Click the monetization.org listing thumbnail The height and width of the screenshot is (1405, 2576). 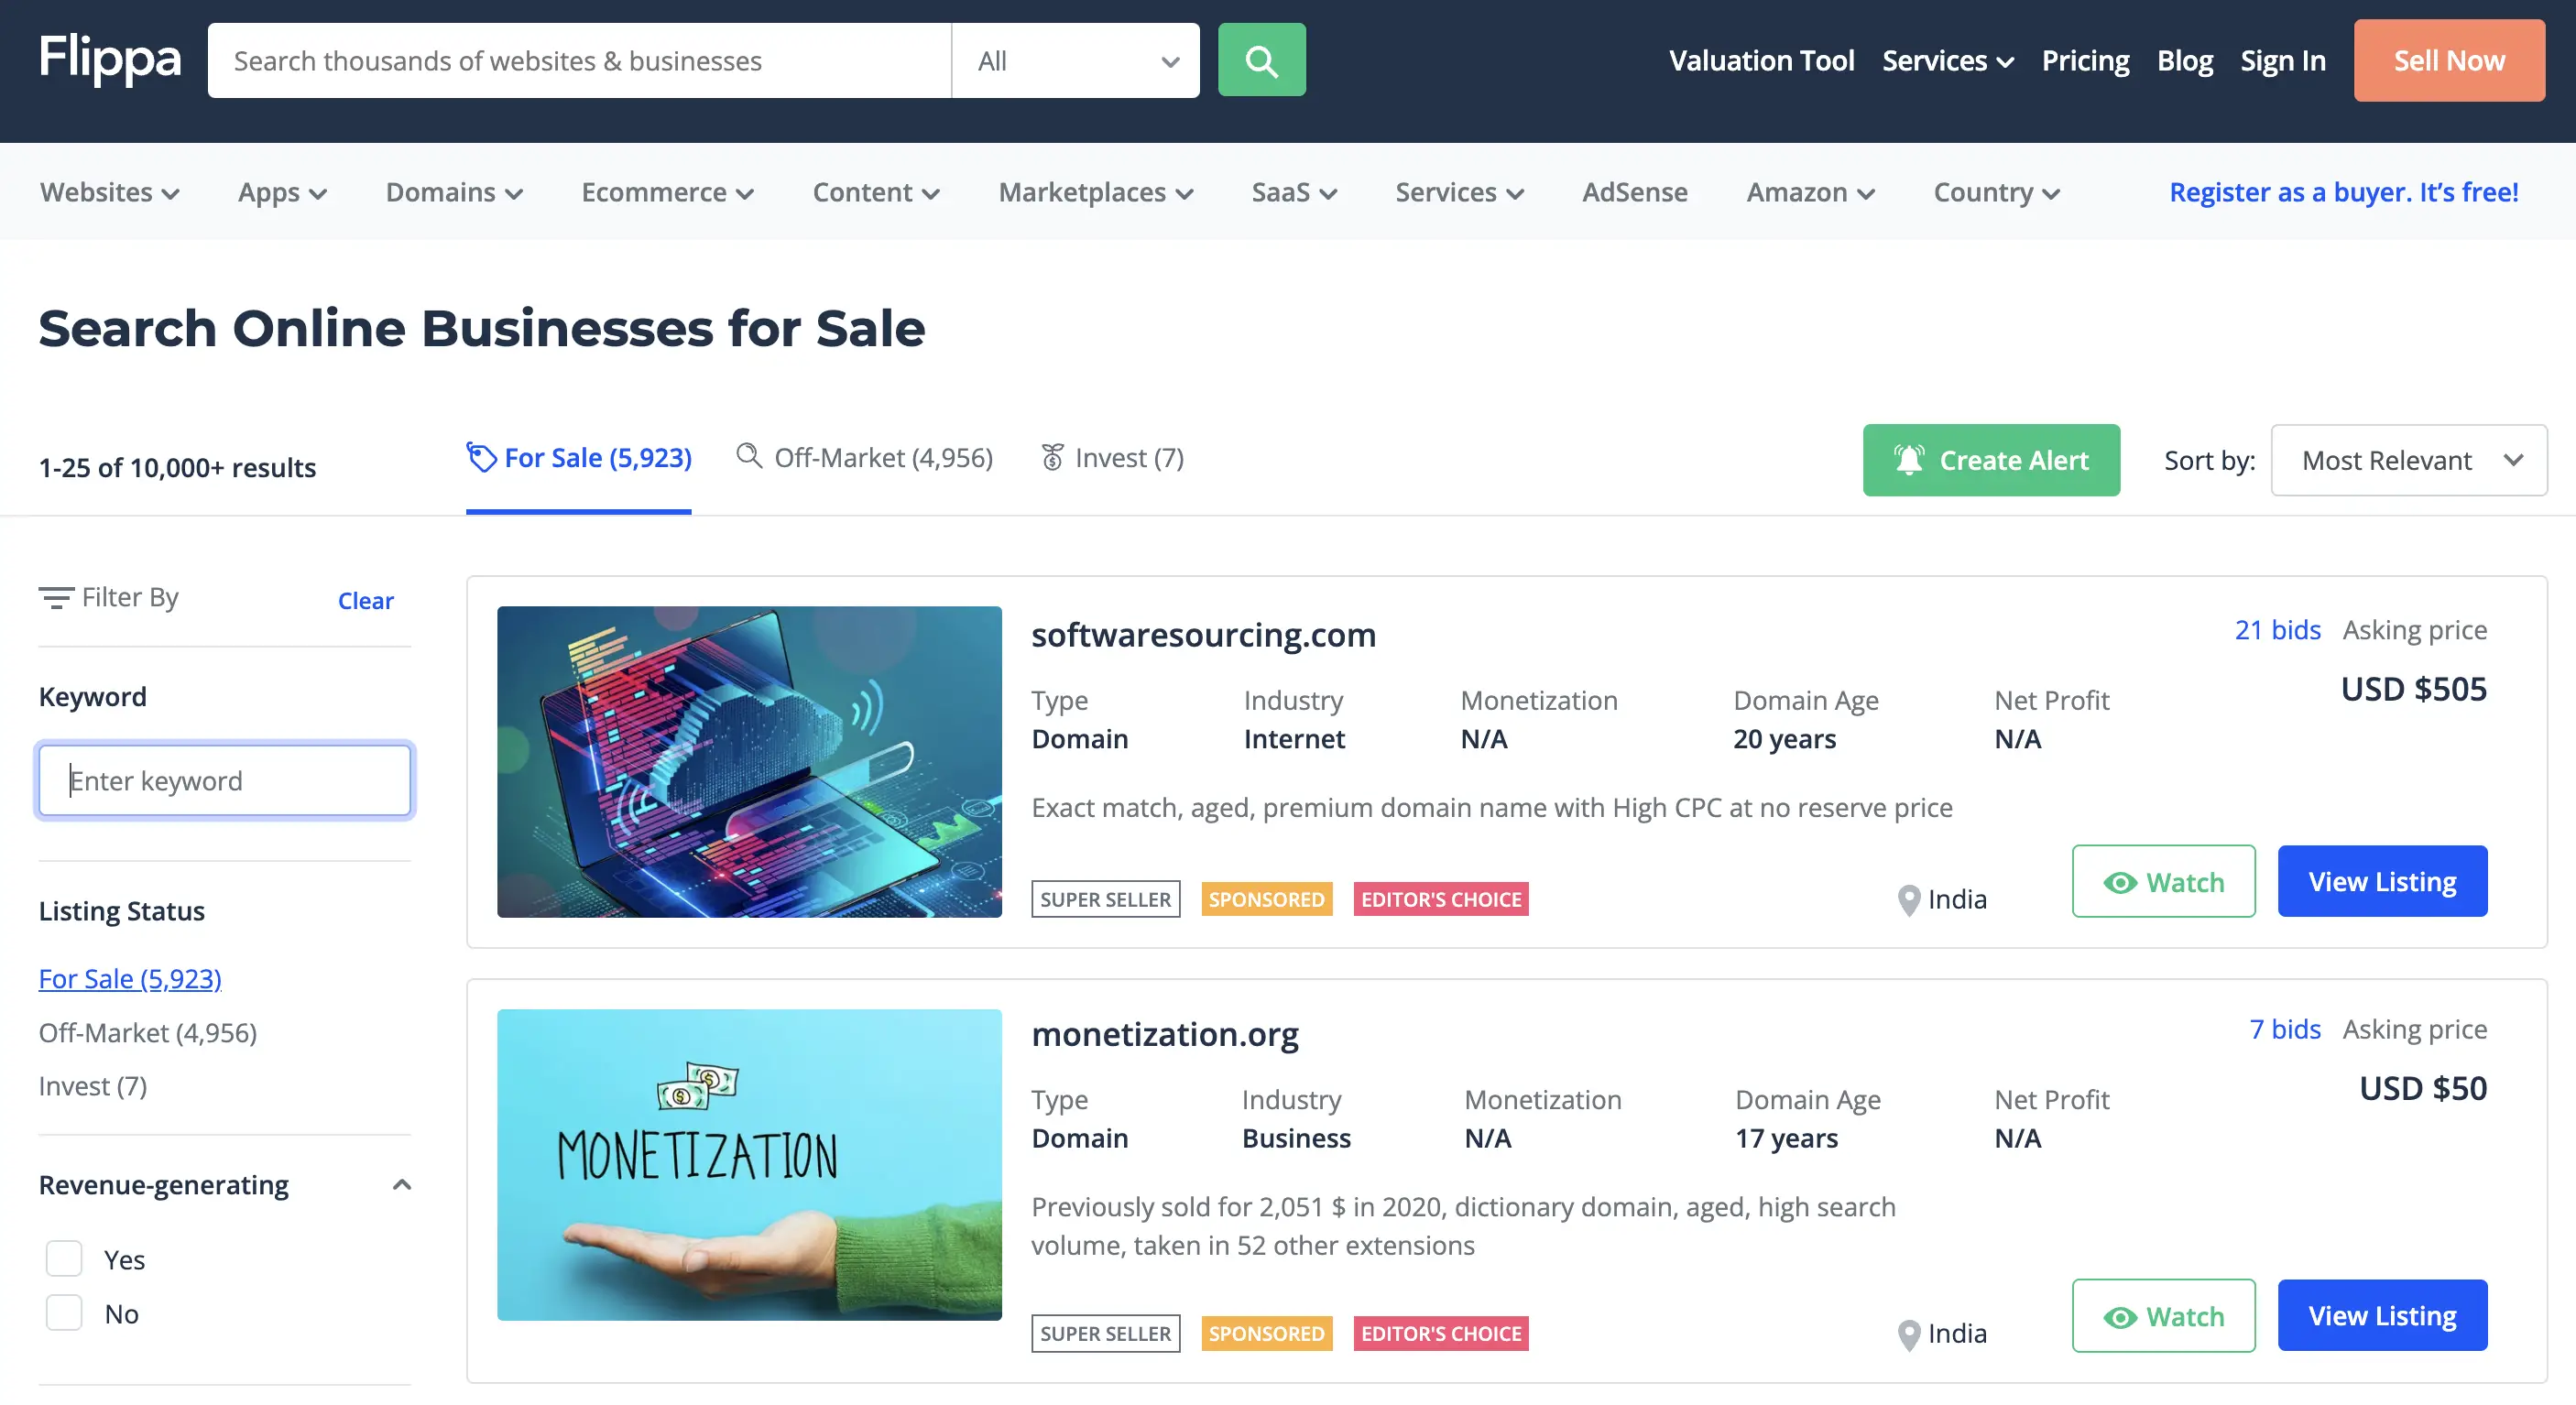(x=749, y=1165)
